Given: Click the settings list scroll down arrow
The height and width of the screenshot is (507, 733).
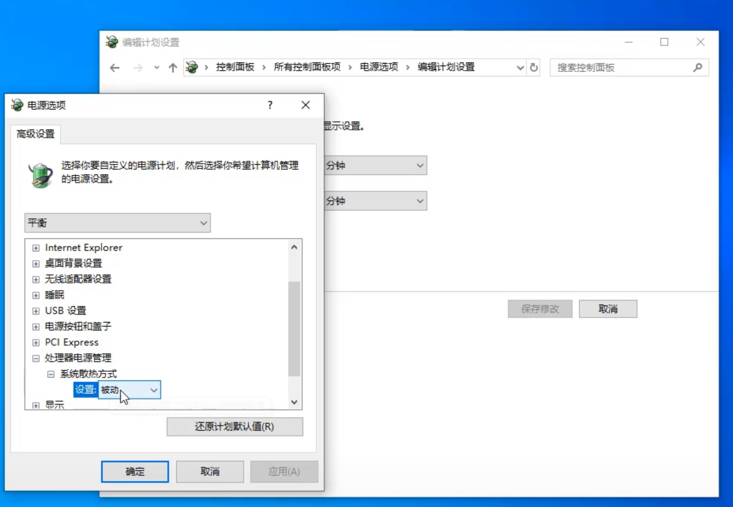Looking at the screenshot, I should pos(294,402).
